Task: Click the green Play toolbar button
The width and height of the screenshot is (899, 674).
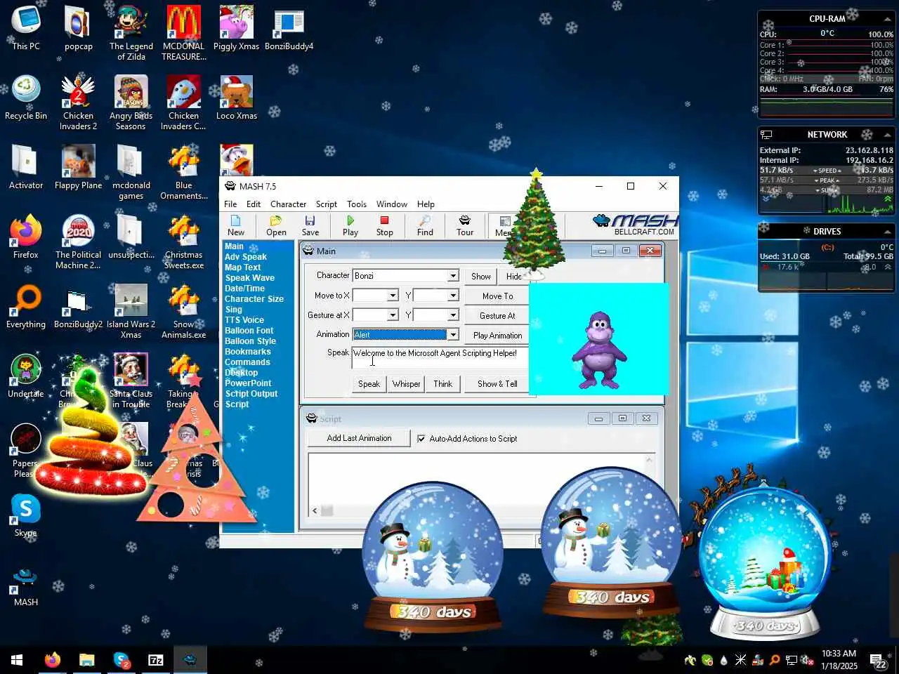Action: coord(350,225)
